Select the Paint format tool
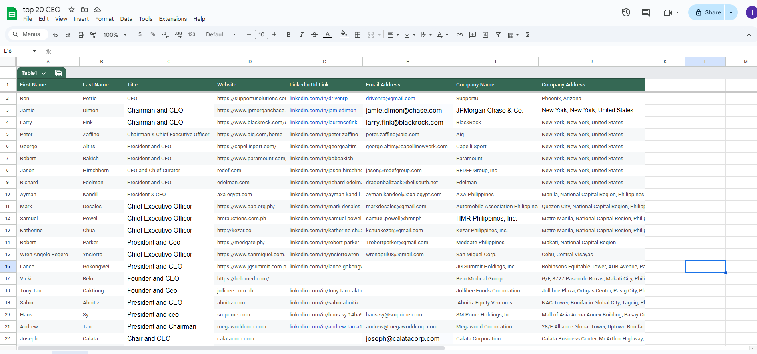Viewport: 757px width, 354px height. (x=93, y=35)
